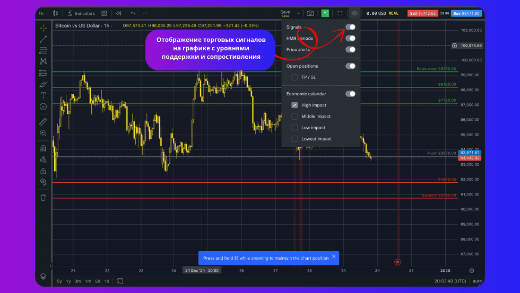Click the Sell price button
The width and height of the screenshot is (520, 293).
[x=422, y=13]
